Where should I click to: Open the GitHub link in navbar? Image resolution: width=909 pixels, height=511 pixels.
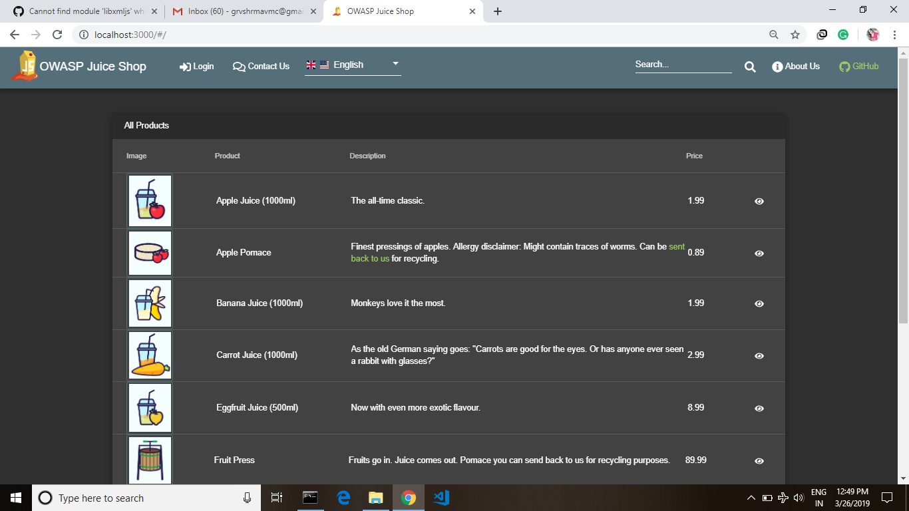[859, 67]
